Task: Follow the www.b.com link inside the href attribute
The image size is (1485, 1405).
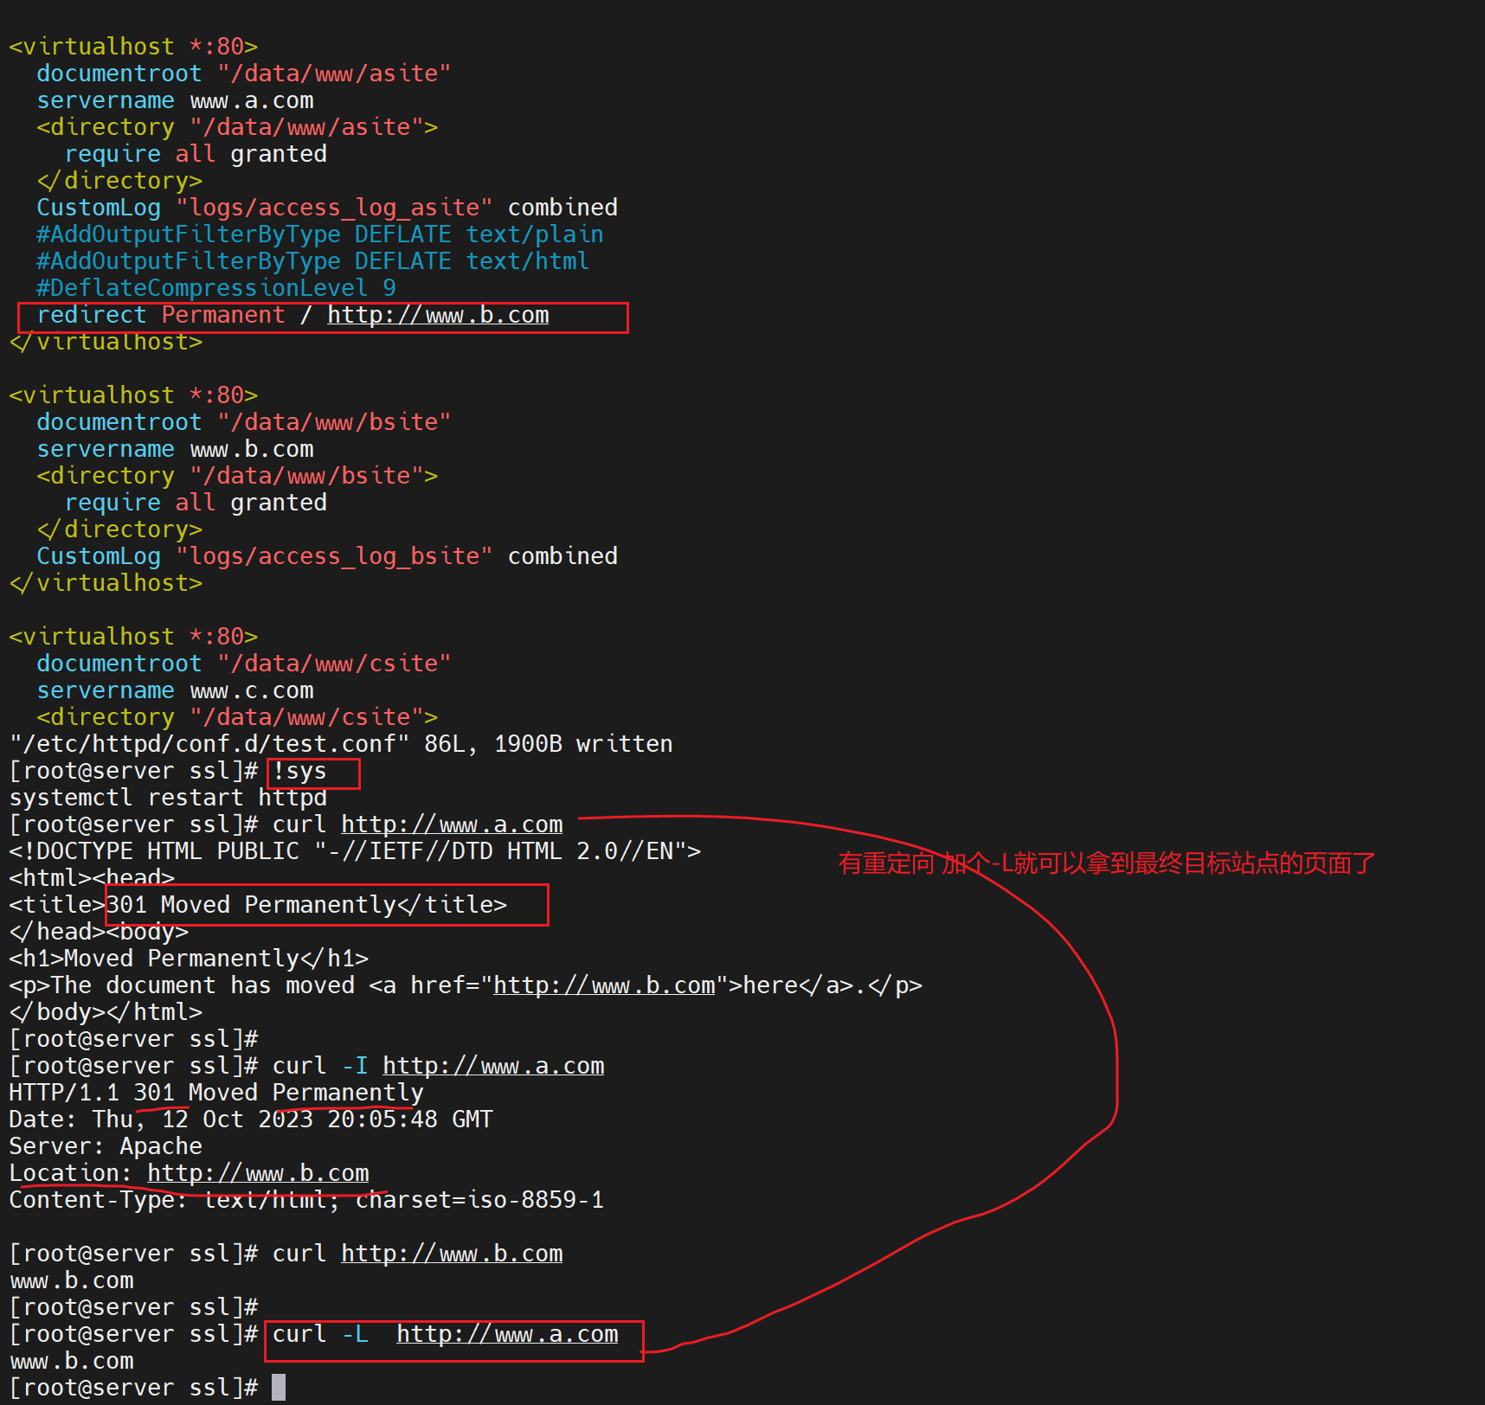Action: [604, 985]
